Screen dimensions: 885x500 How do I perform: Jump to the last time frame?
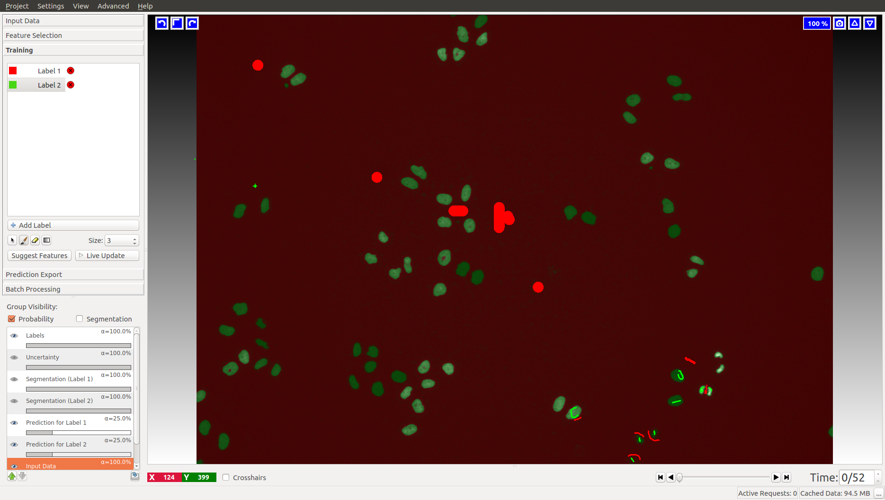click(787, 477)
